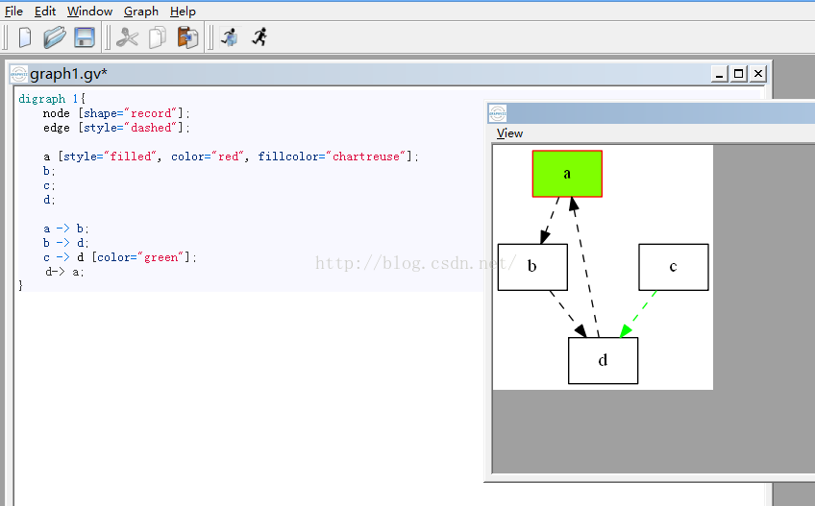Click the 'd-> a;' code line
Screen dimensions: 815x506
[64, 272]
